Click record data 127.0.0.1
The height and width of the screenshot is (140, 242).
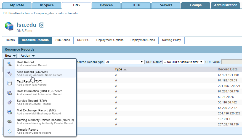tap(224, 119)
